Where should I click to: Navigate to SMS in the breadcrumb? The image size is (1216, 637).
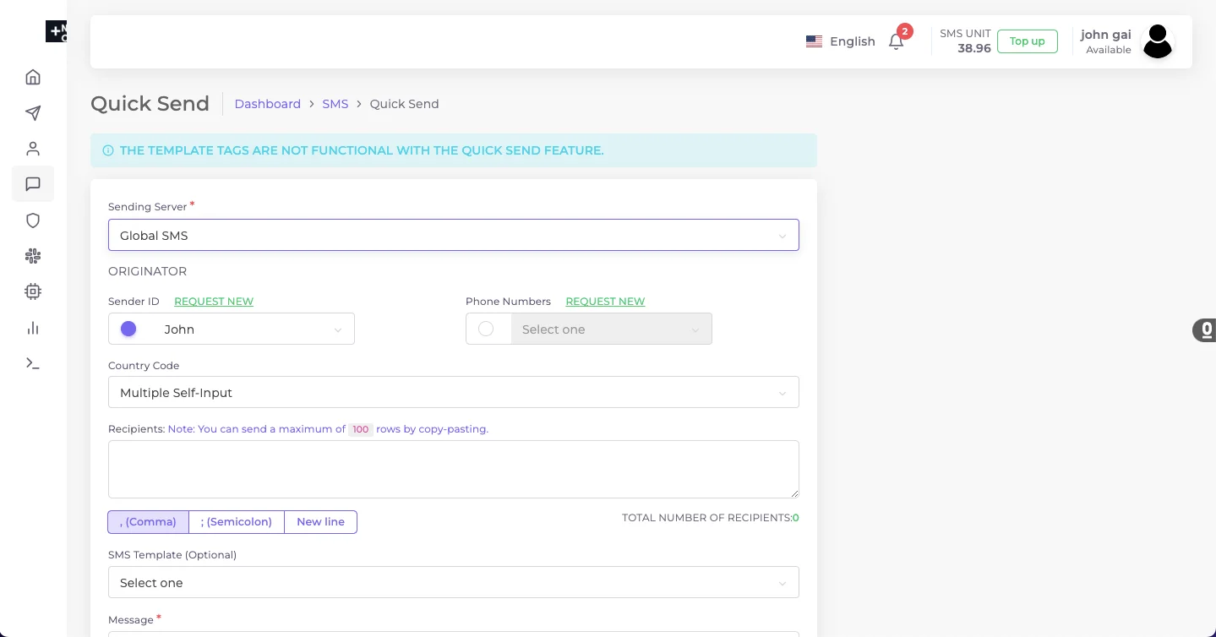(335, 104)
